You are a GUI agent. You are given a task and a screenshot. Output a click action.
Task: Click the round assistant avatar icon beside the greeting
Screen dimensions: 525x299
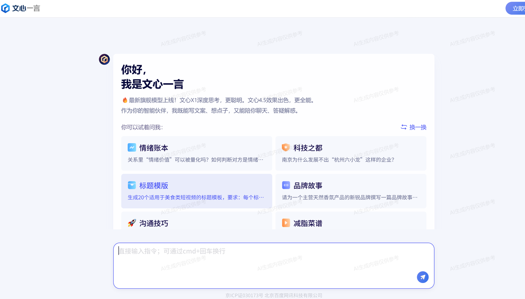tap(104, 59)
